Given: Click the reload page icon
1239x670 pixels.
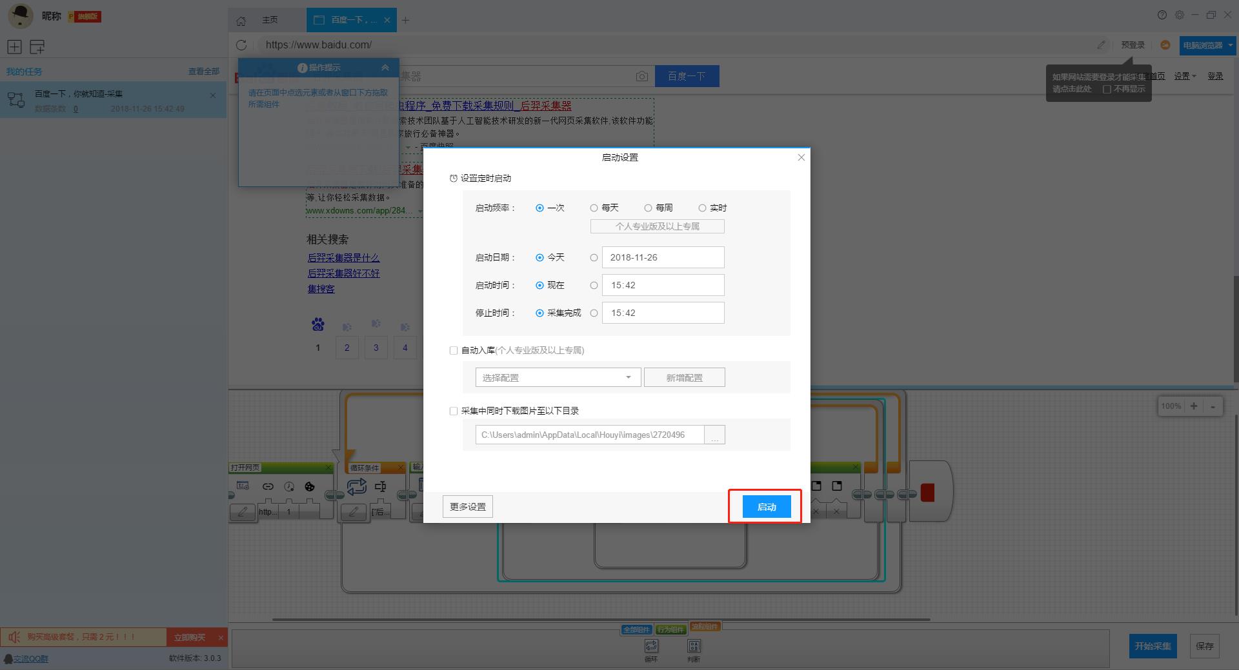Looking at the screenshot, I should click(x=241, y=45).
